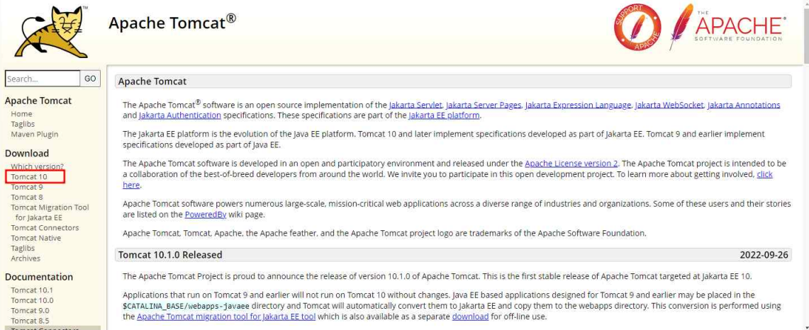This screenshot has height=330, width=809.
Task: Open the Which version? link
Action: pos(37,166)
